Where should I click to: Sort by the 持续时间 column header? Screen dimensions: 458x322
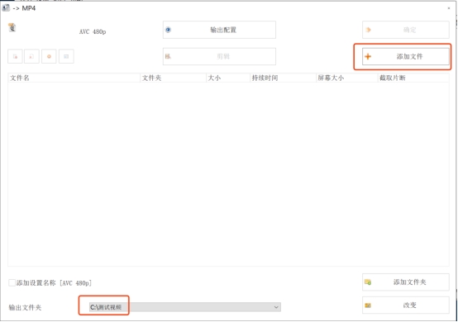[283, 78]
